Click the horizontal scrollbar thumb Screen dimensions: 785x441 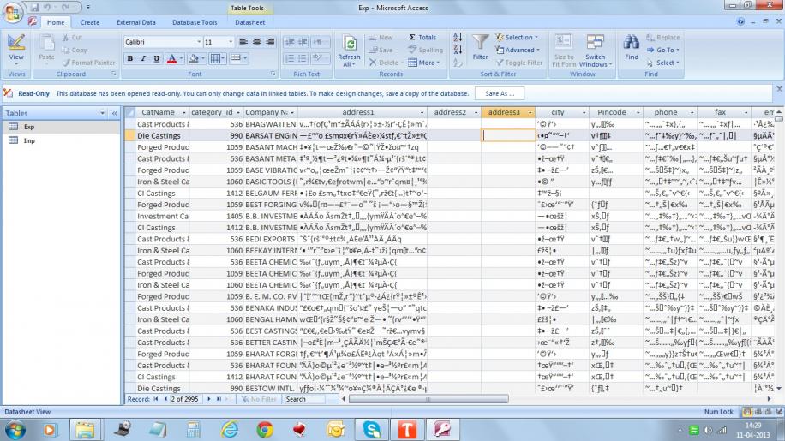pyautogui.click(x=428, y=399)
